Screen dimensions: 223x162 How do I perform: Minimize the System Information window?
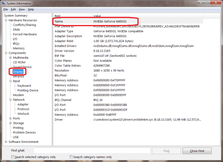tap(201, 3)
